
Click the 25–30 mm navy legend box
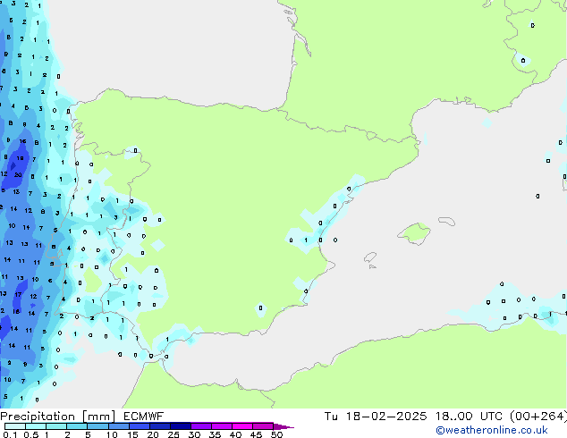point(180,426)
